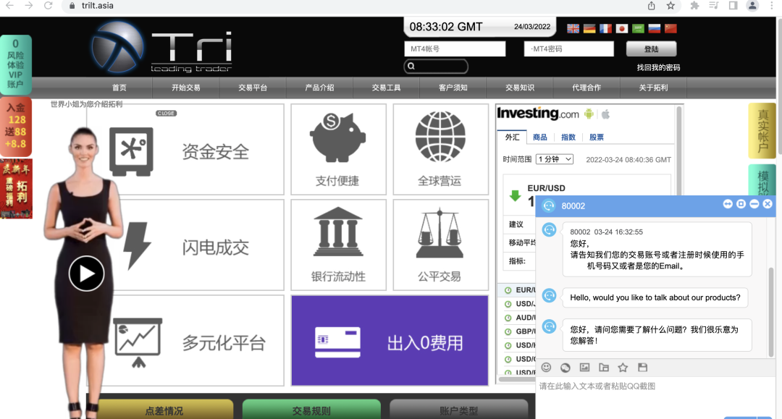Screen dimensions: 782x419
Task: Open the 交易平台 navigation menu
Action: click(x=254, y=87)
